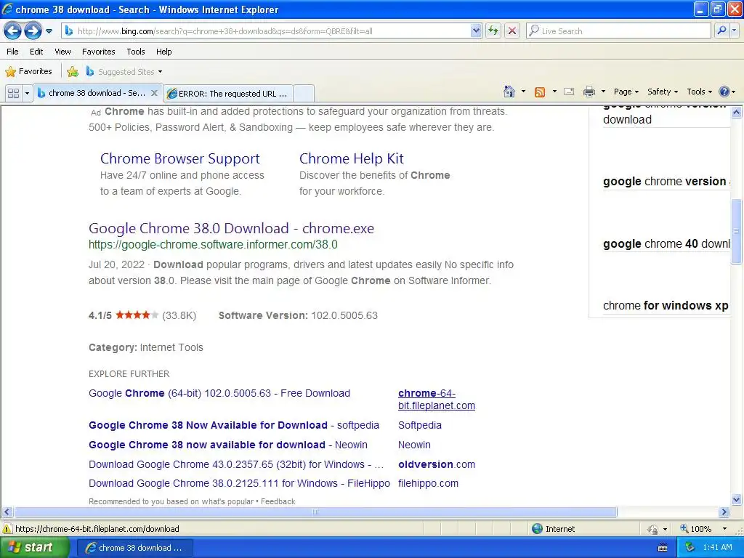Expand the Print options dropdown arrow
The width and height of the screenshot is (744, 558).
[603, 92]
